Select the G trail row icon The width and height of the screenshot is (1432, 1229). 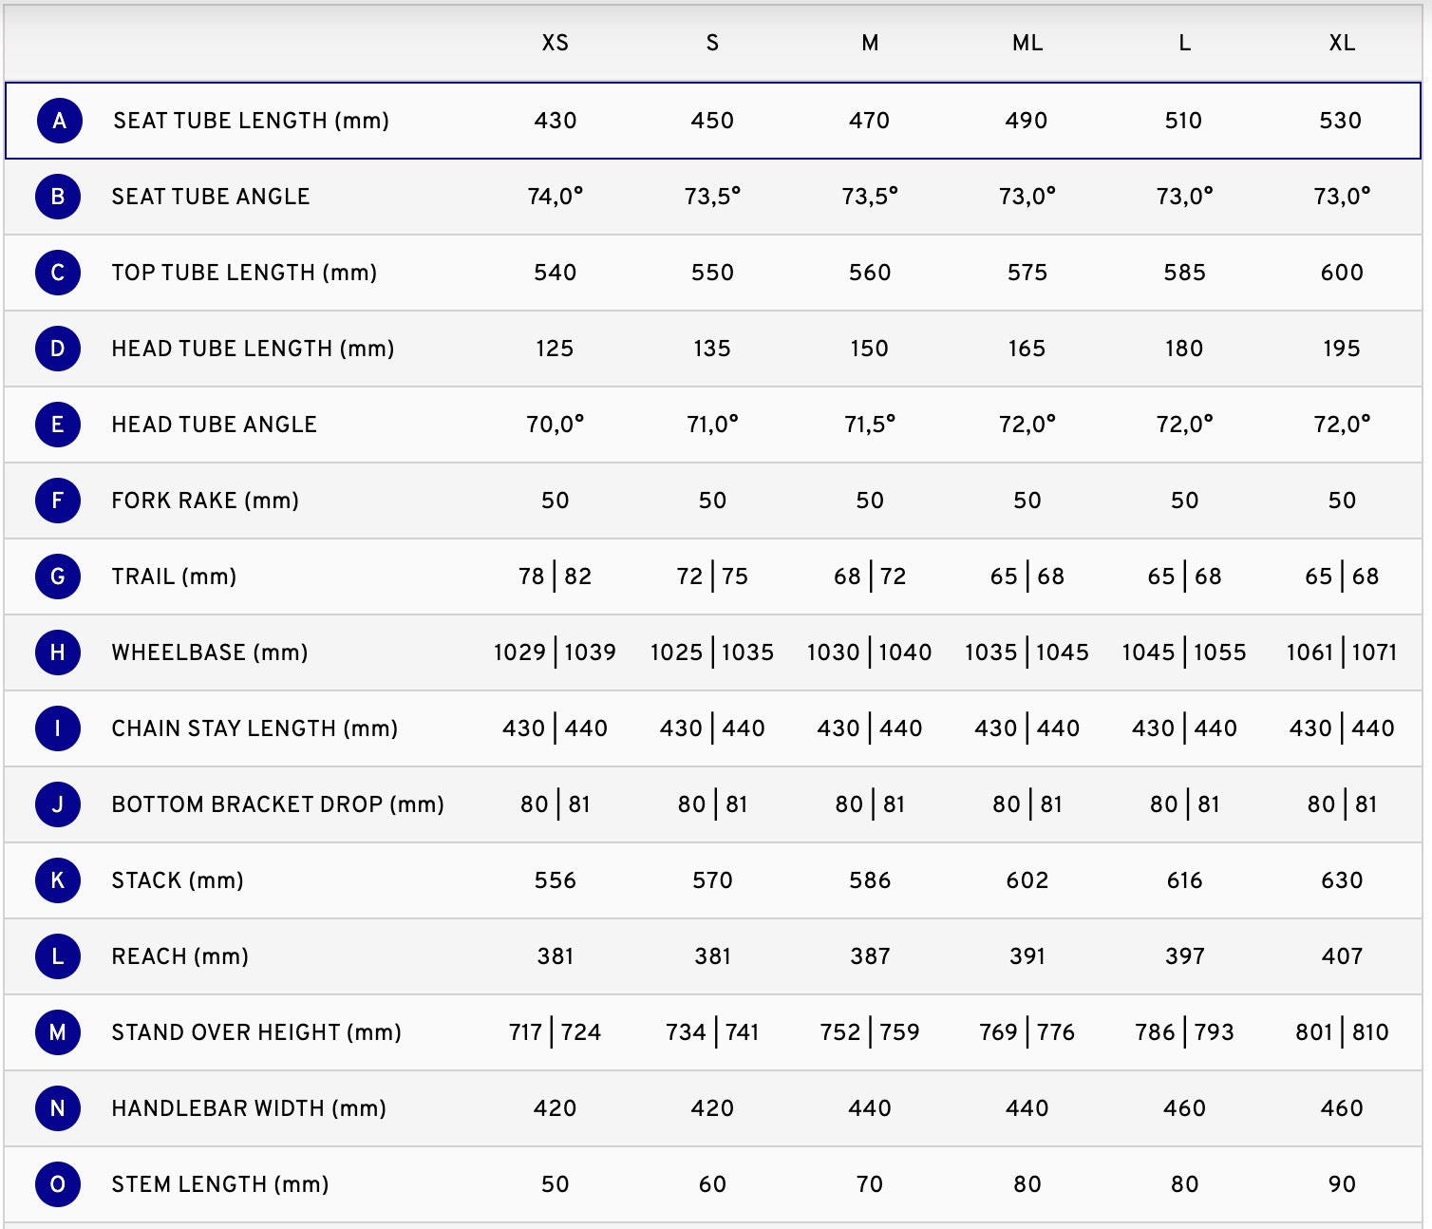point(58,577)
